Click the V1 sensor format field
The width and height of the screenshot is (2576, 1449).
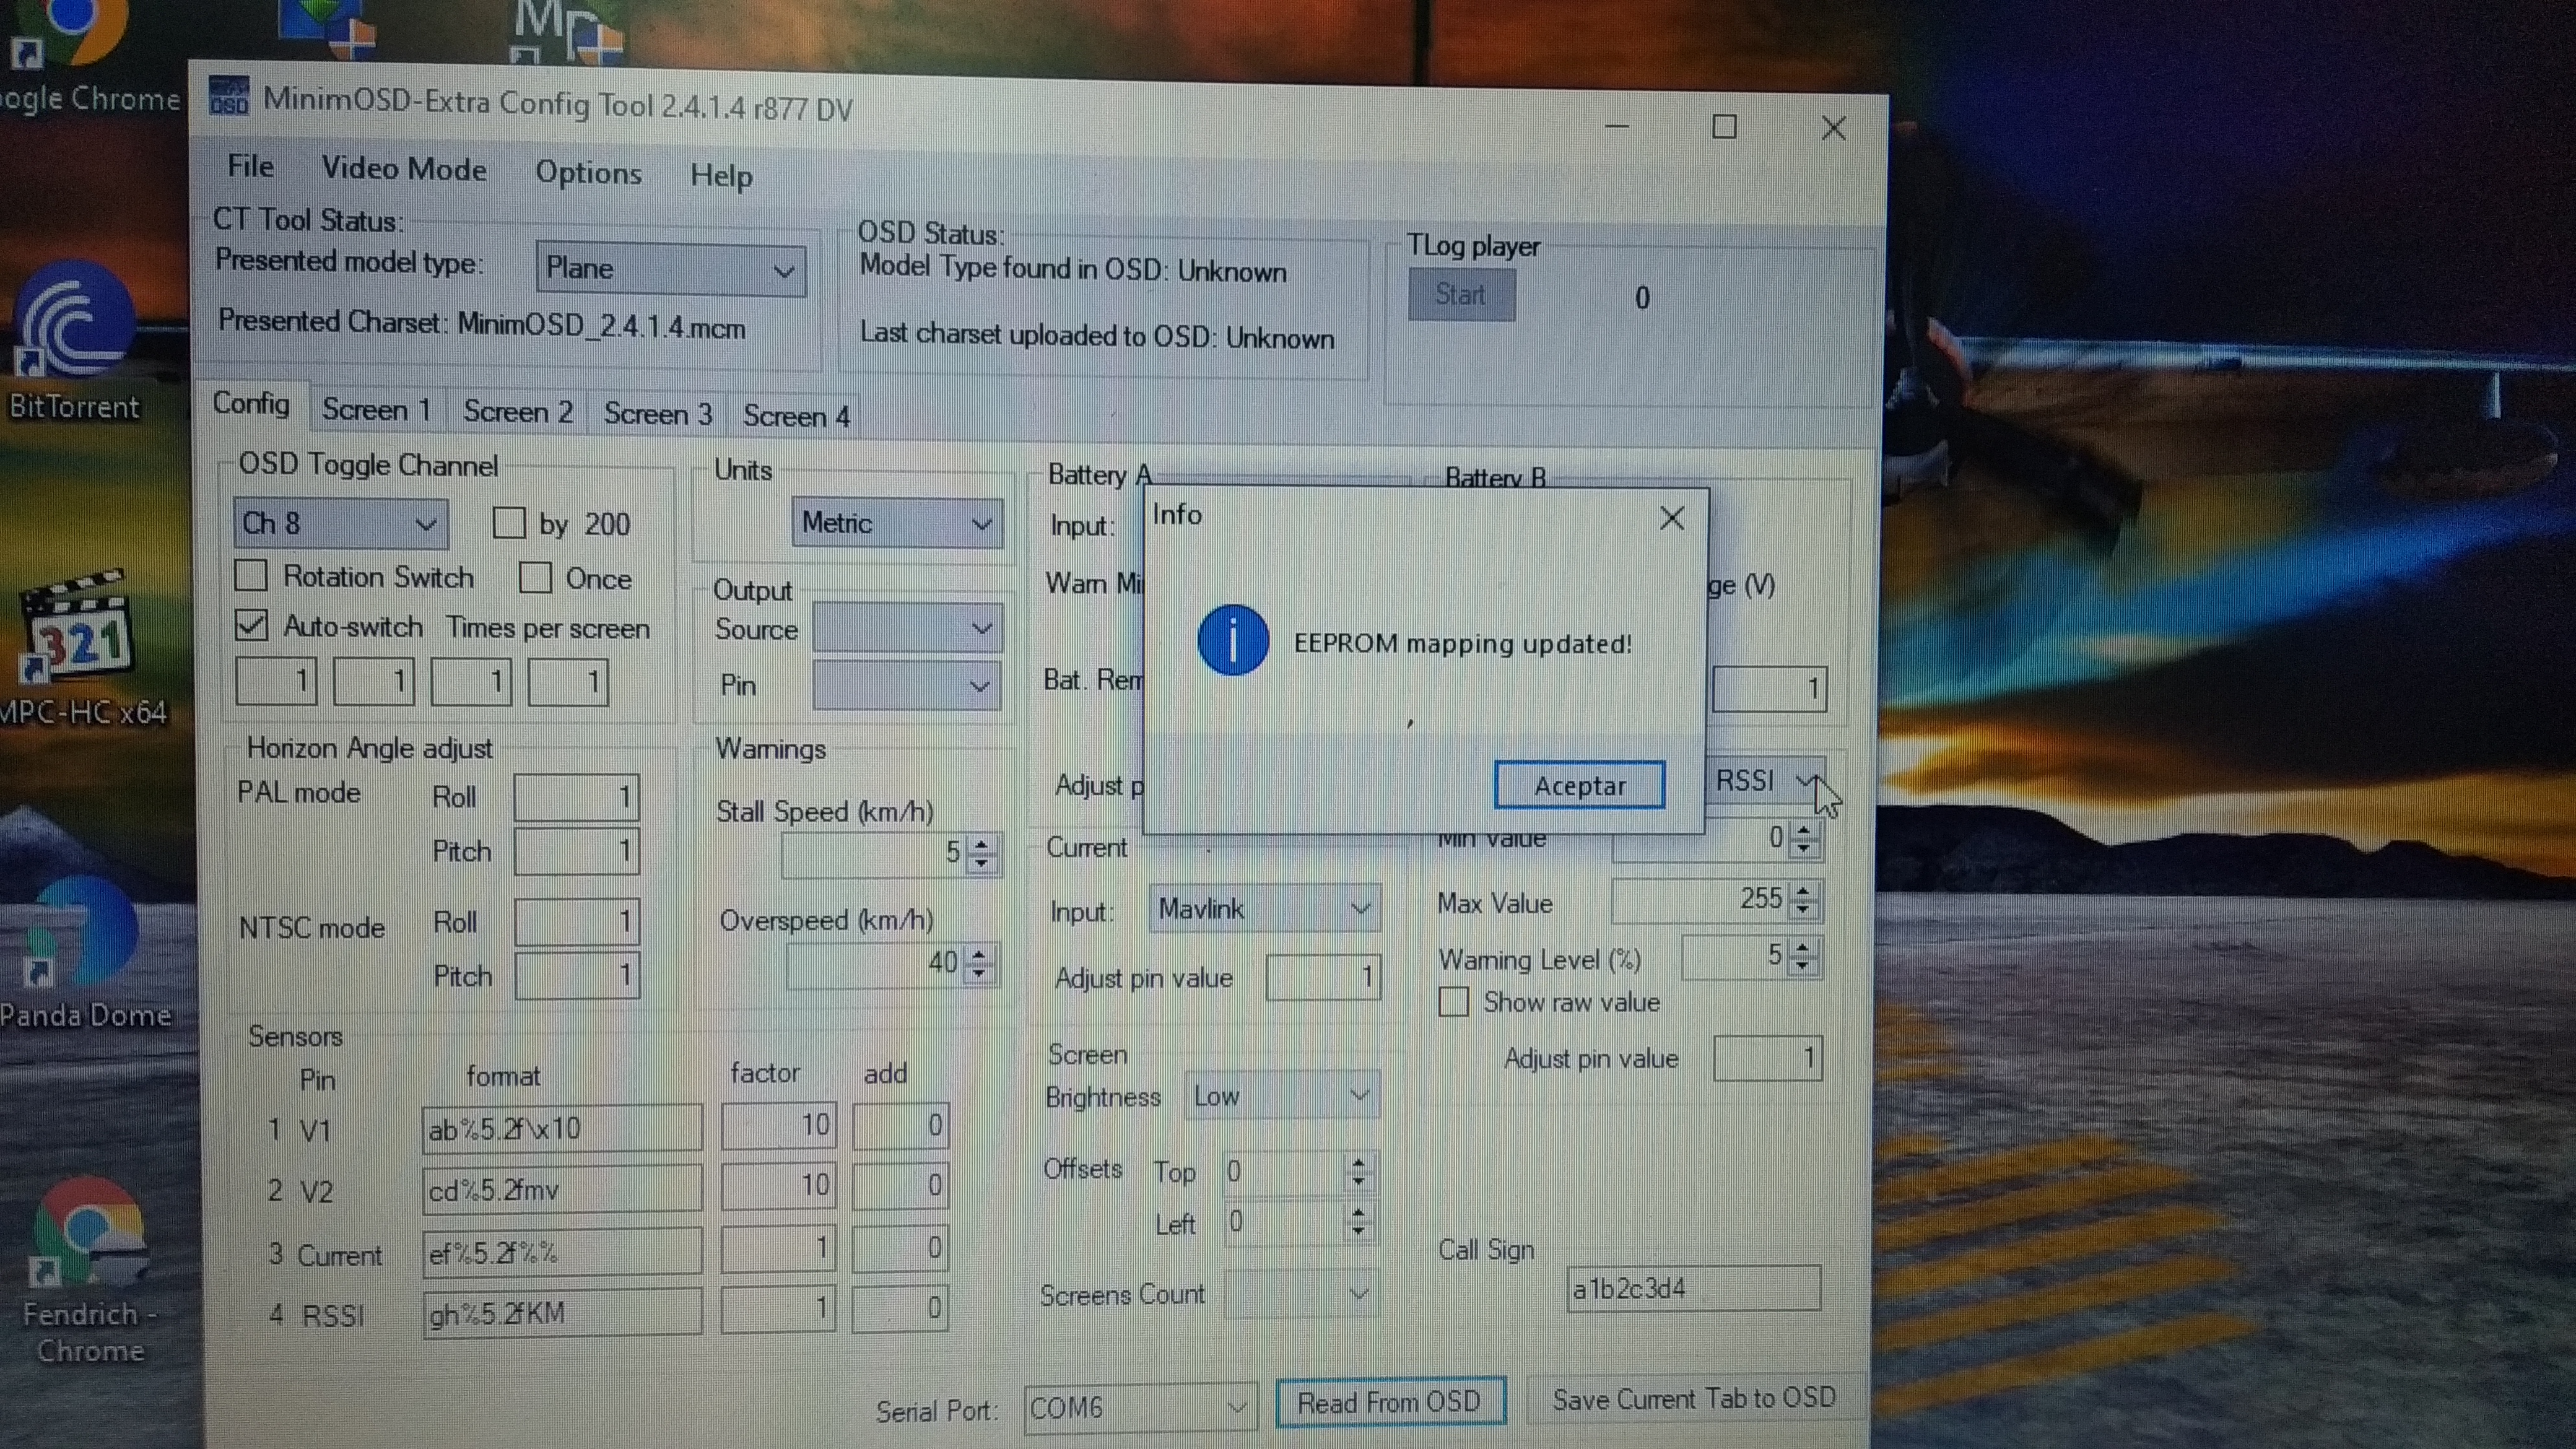pyautogui.click(x=562, y=1128)
